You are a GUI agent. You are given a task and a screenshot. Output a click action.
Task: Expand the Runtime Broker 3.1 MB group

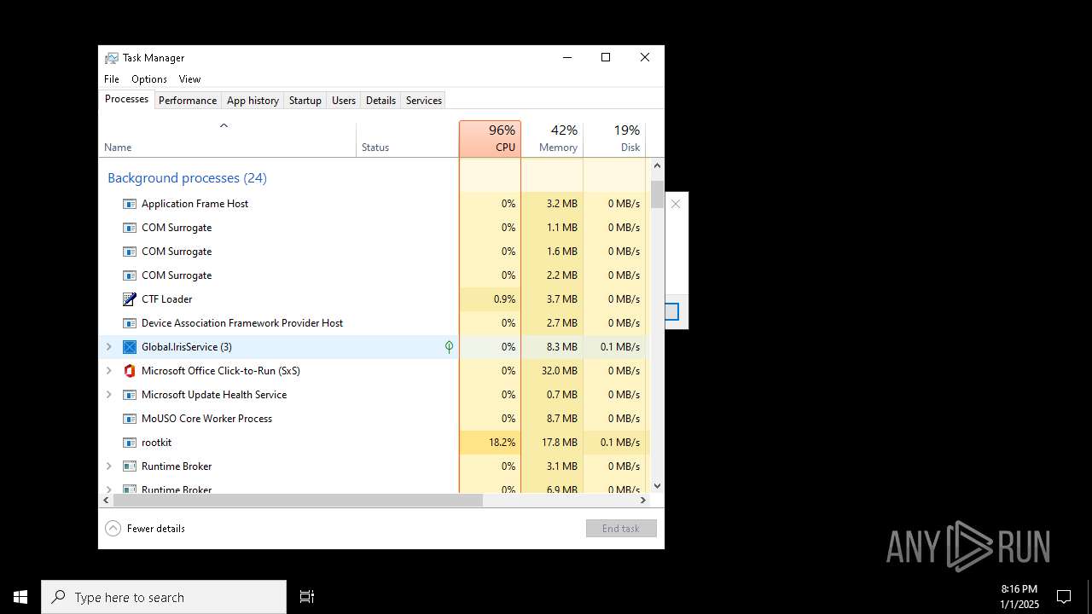click(x=108, y=466)
